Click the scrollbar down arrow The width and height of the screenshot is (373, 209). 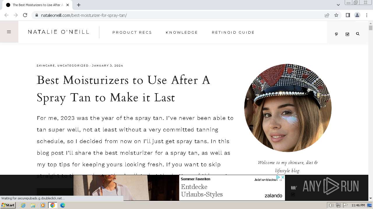coord(370,199)
